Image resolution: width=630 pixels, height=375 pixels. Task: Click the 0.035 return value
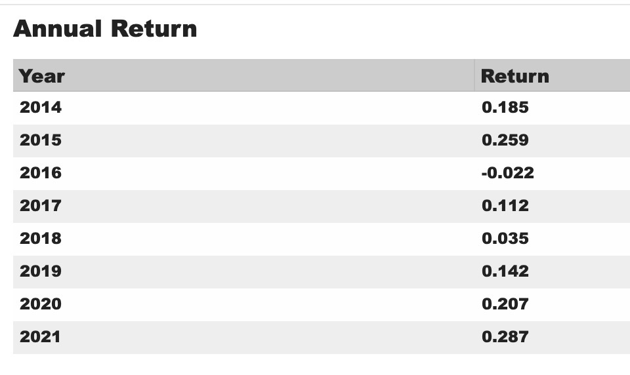tap(505, 239)
